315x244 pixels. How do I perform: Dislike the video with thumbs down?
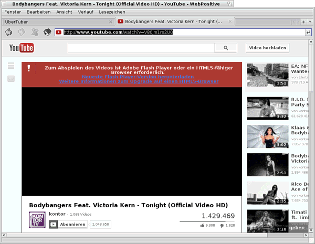click(x=223, y=225)
